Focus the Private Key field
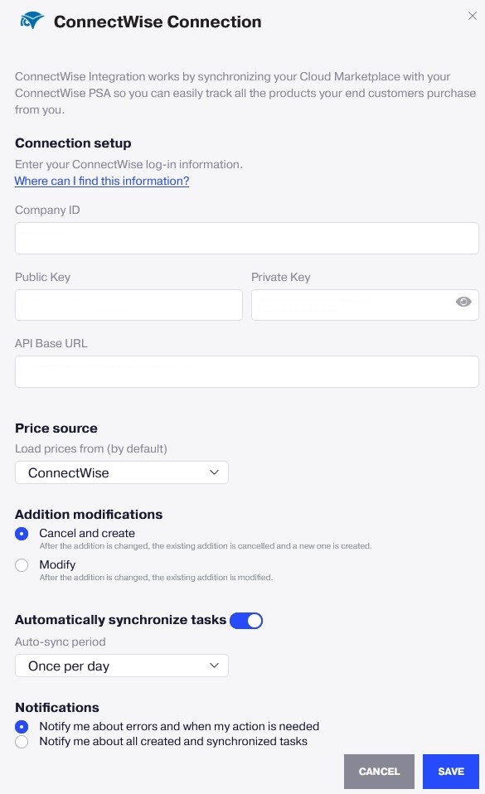The image size is (485, 794). (365, 305)
